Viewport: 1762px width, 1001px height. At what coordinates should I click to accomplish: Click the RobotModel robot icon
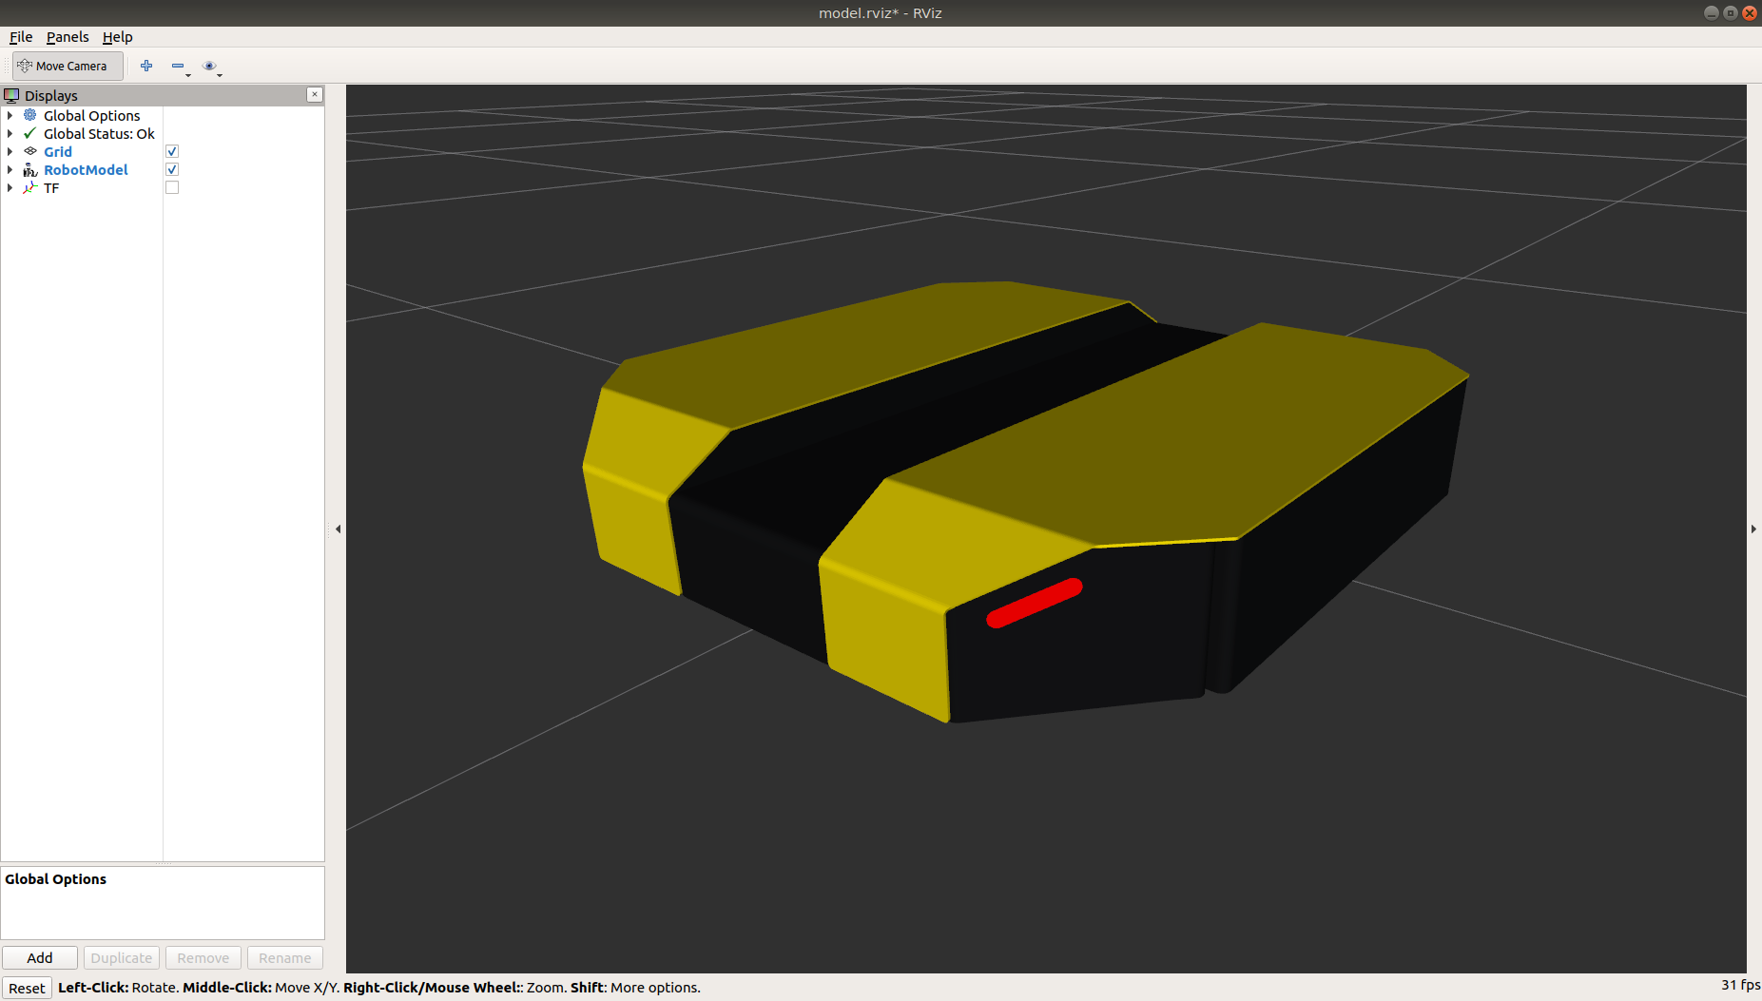(x=30, y=170)
